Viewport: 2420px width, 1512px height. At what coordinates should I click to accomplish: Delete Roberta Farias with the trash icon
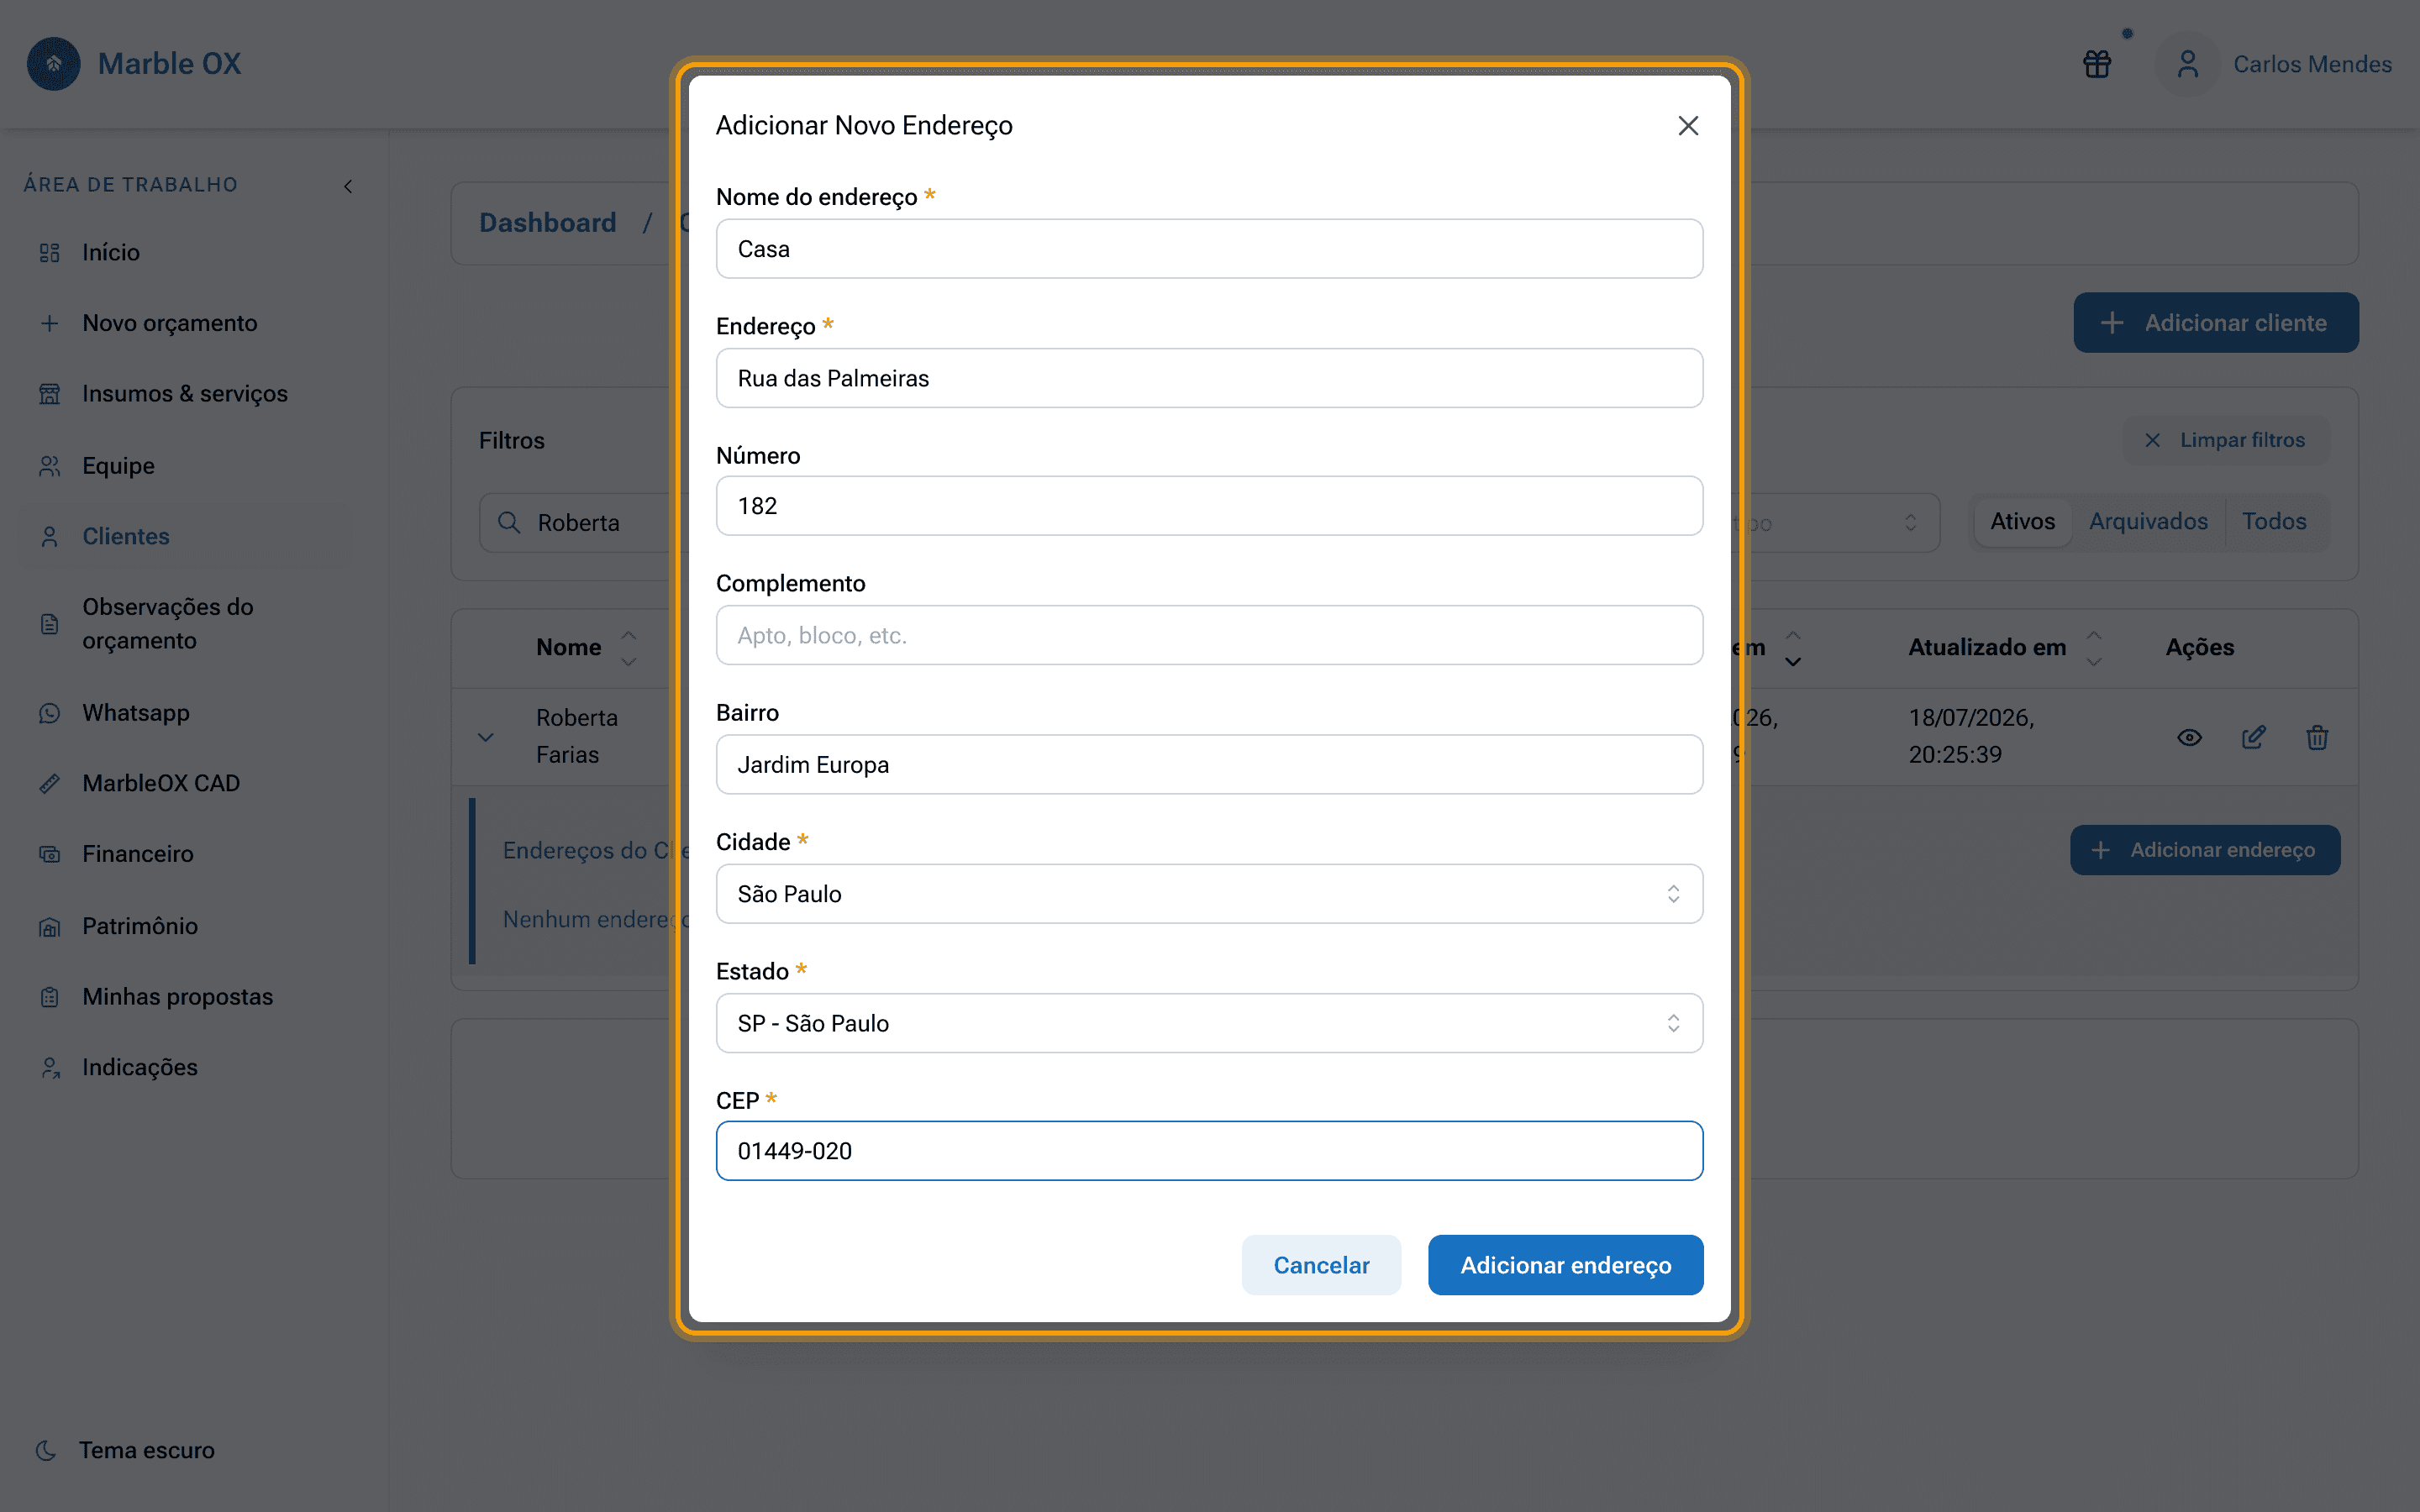coord(2317,738)
